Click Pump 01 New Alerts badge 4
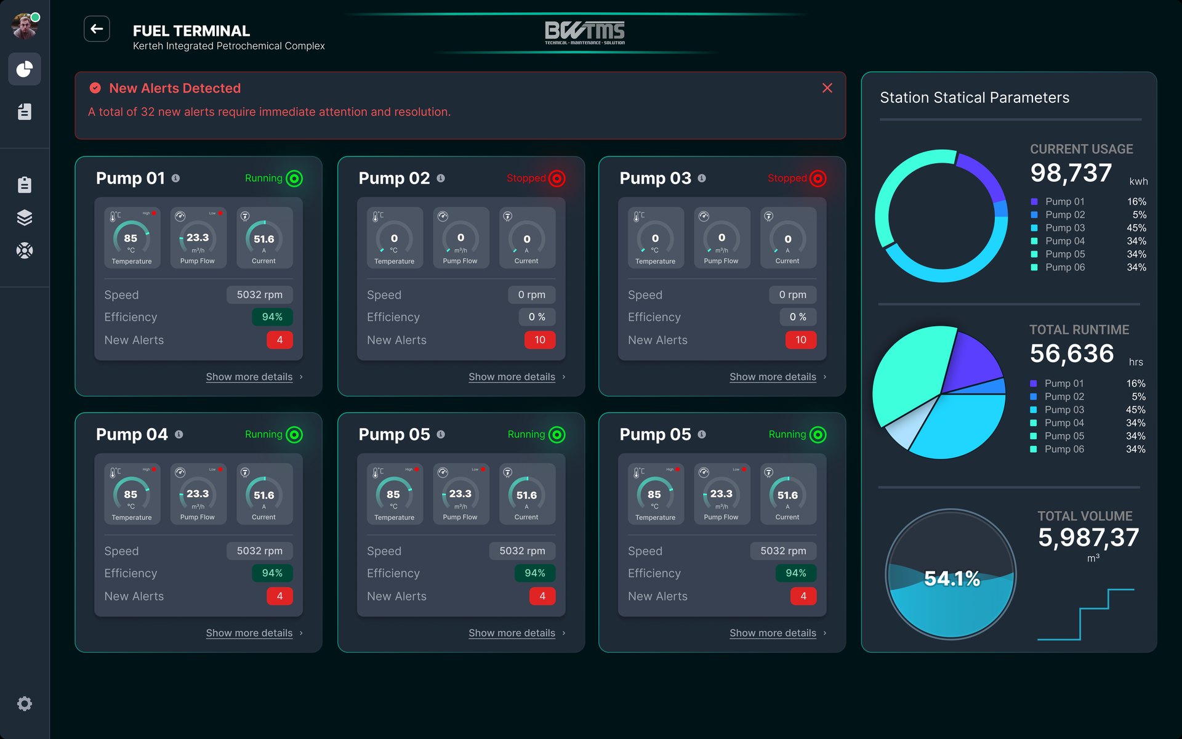 click(x=279, y=340)
